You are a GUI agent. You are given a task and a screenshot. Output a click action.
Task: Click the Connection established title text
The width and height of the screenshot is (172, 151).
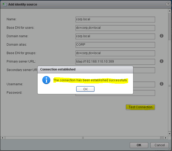click(58, 69)
